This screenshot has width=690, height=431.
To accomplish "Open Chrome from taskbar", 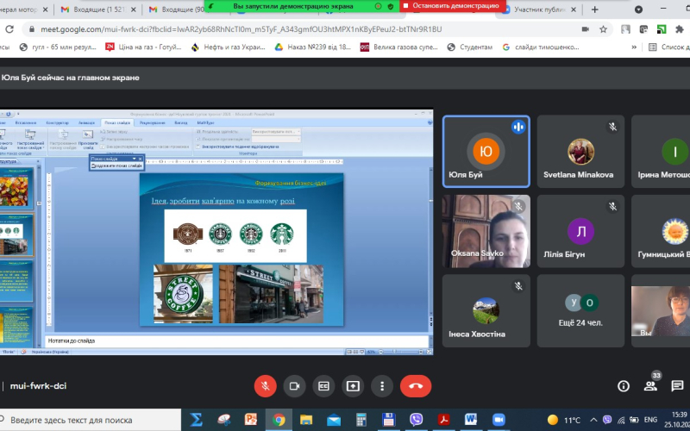I will (278, 420).
